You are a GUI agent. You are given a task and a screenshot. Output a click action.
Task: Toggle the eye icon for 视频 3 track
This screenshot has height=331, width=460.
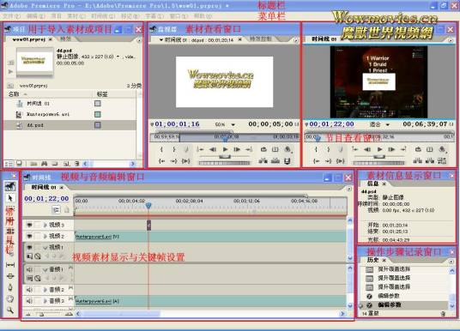29,225
